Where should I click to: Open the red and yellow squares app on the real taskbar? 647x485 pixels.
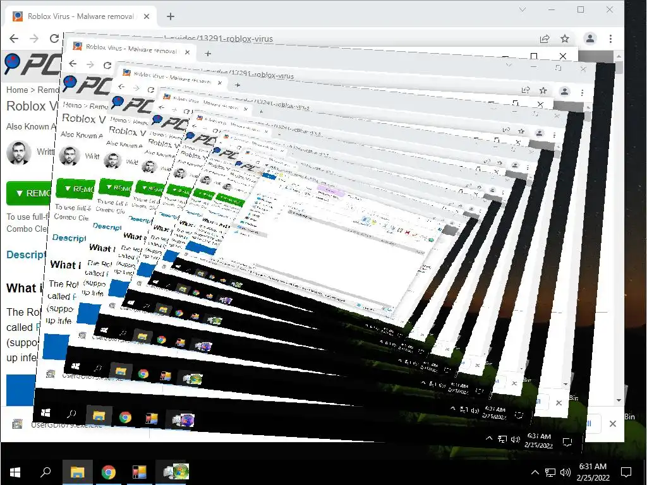click(140, 472)
